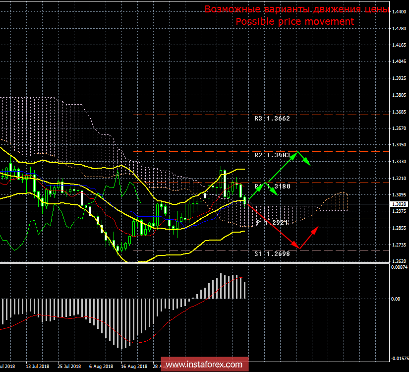Click the 1.2620 price axis value

tap(399, 261)
